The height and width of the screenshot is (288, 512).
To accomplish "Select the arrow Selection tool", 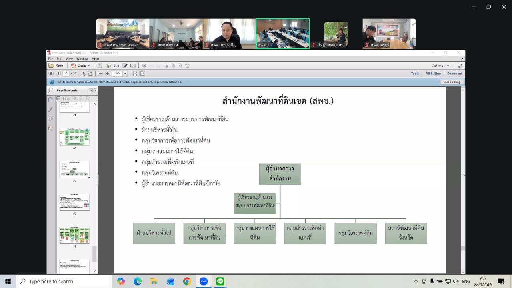I will (x=83, y=73).
